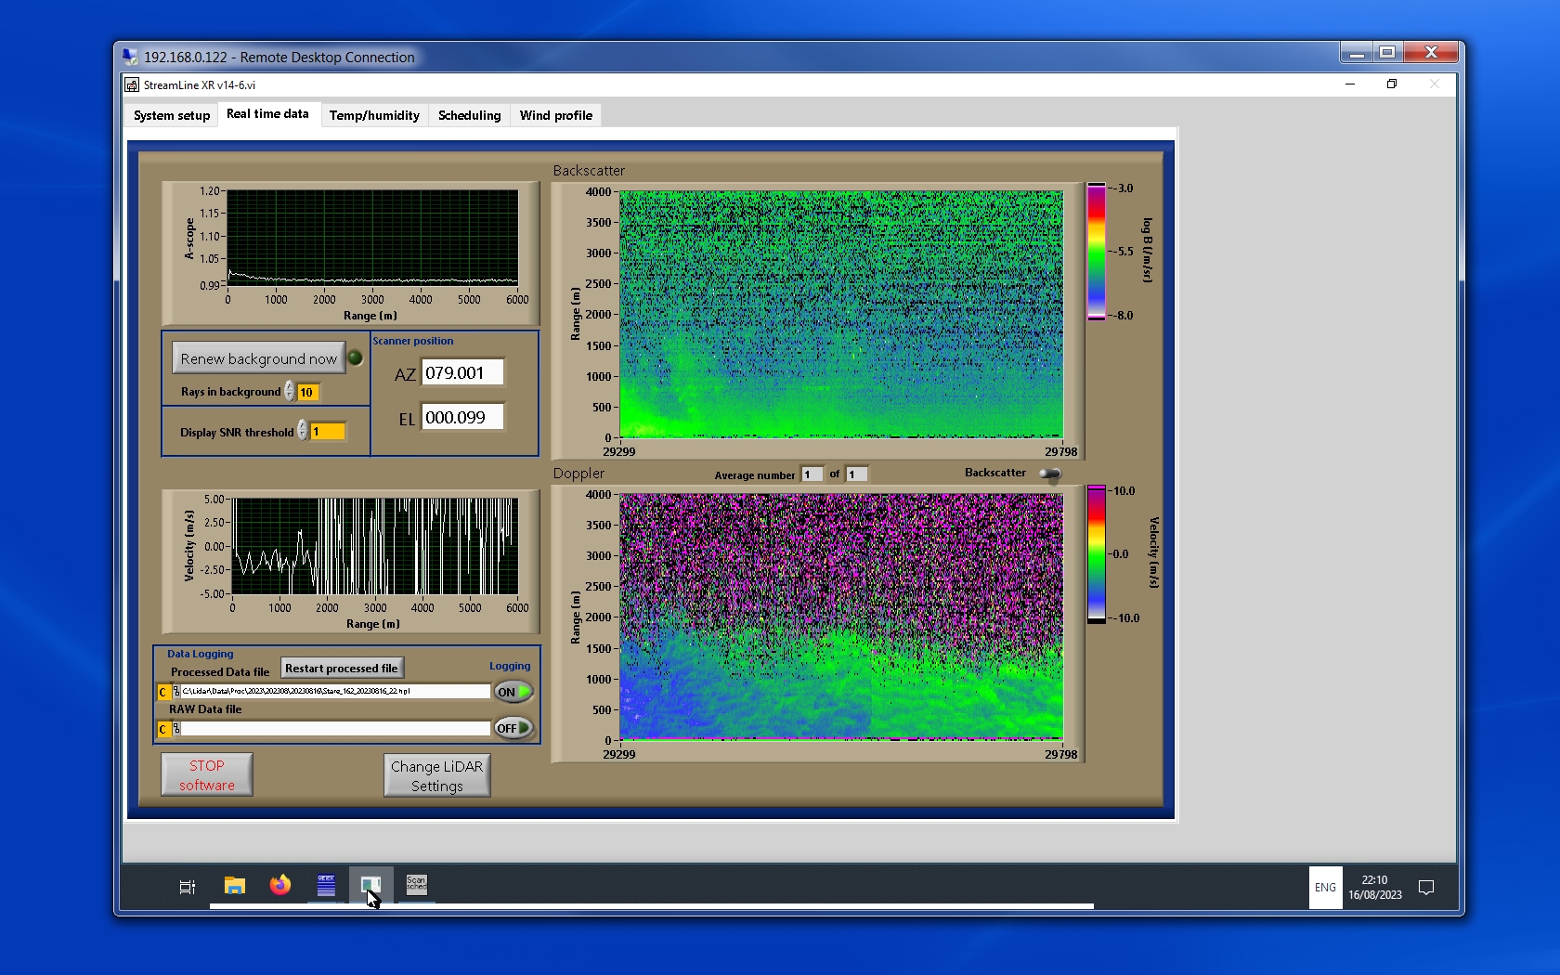1560x975 pixels.
Task: Click the Change LiDAR Settings button
Action: point(436,775)
